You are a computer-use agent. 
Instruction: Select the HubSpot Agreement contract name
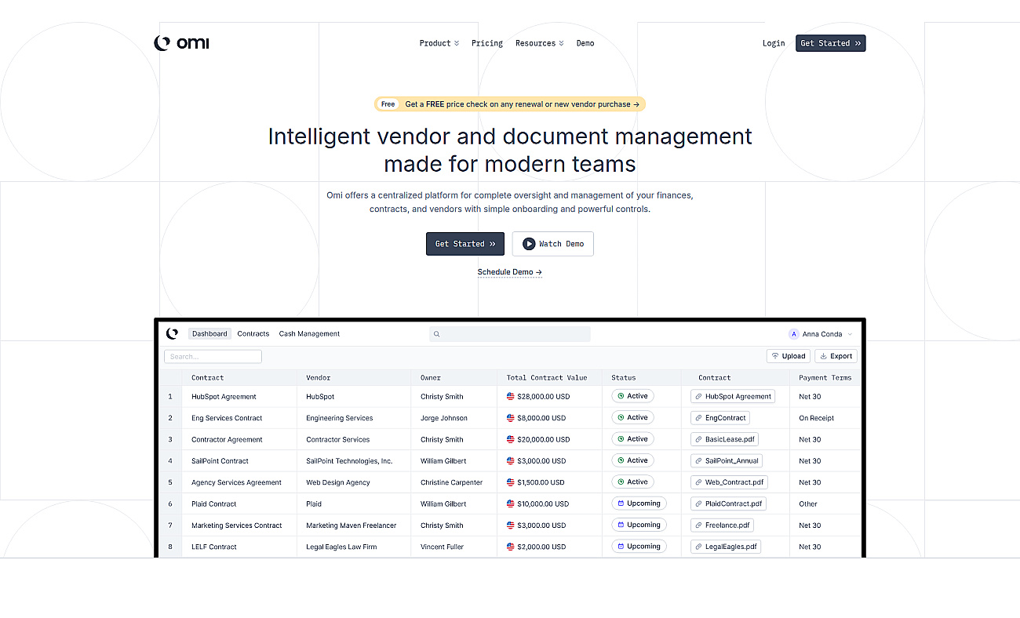[224, 397]
